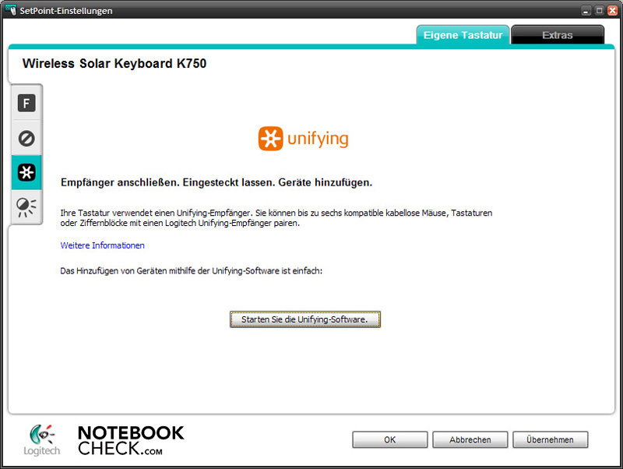Image resolution: width=623 pixels, height=469 pixels.
Task: Click the Wireless Solar Keyboard K750 heading
Action: [x=114, y=64]
